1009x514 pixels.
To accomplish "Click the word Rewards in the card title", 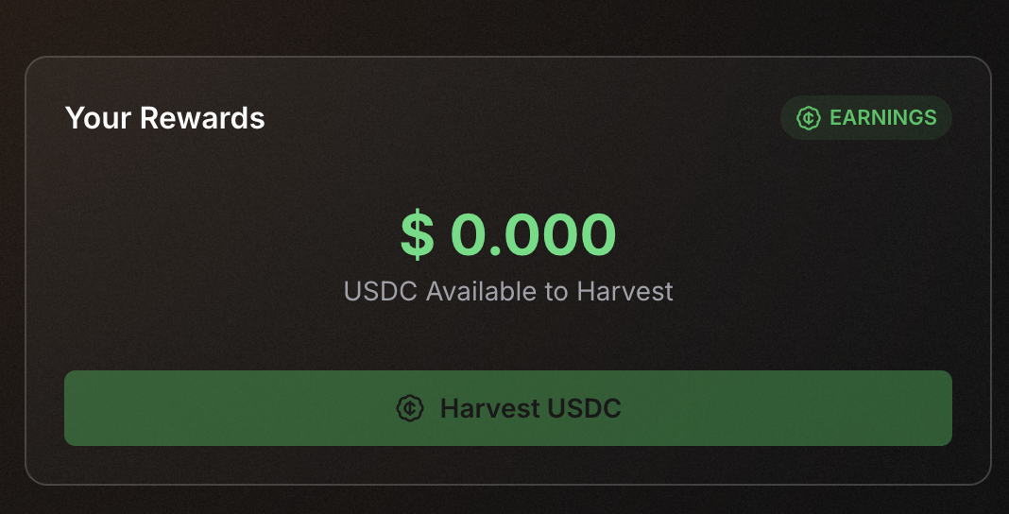I will click(202, 118).
